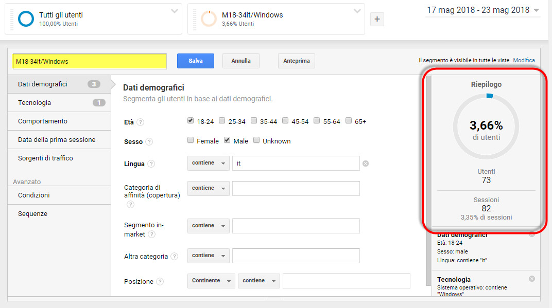Check the Unknown gender checkbox
Image resolution: width=552 pixels, height=308 pixels.
(256, 140)
